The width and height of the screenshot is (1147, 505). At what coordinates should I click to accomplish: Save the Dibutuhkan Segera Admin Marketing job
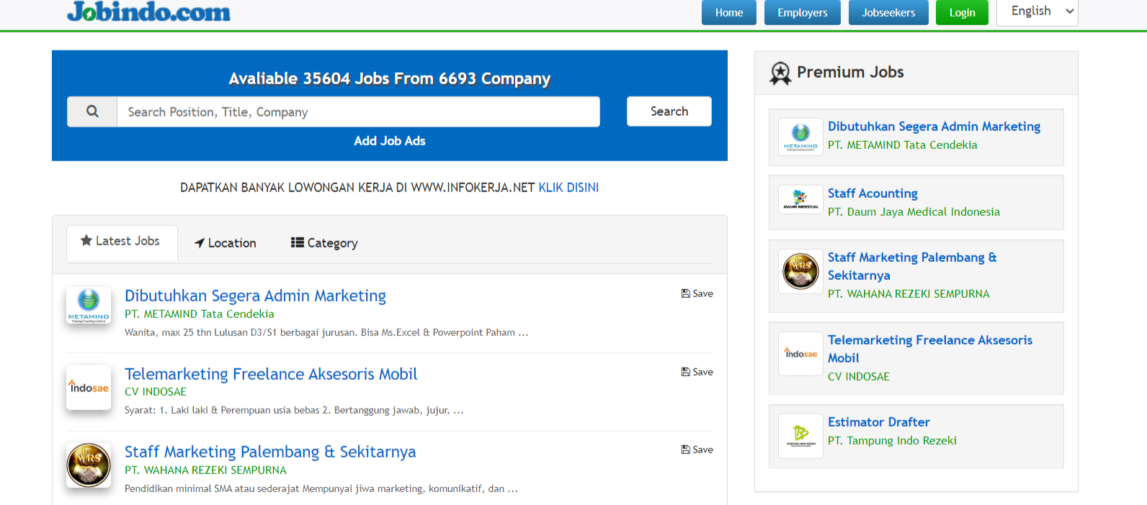pos(697,294)
